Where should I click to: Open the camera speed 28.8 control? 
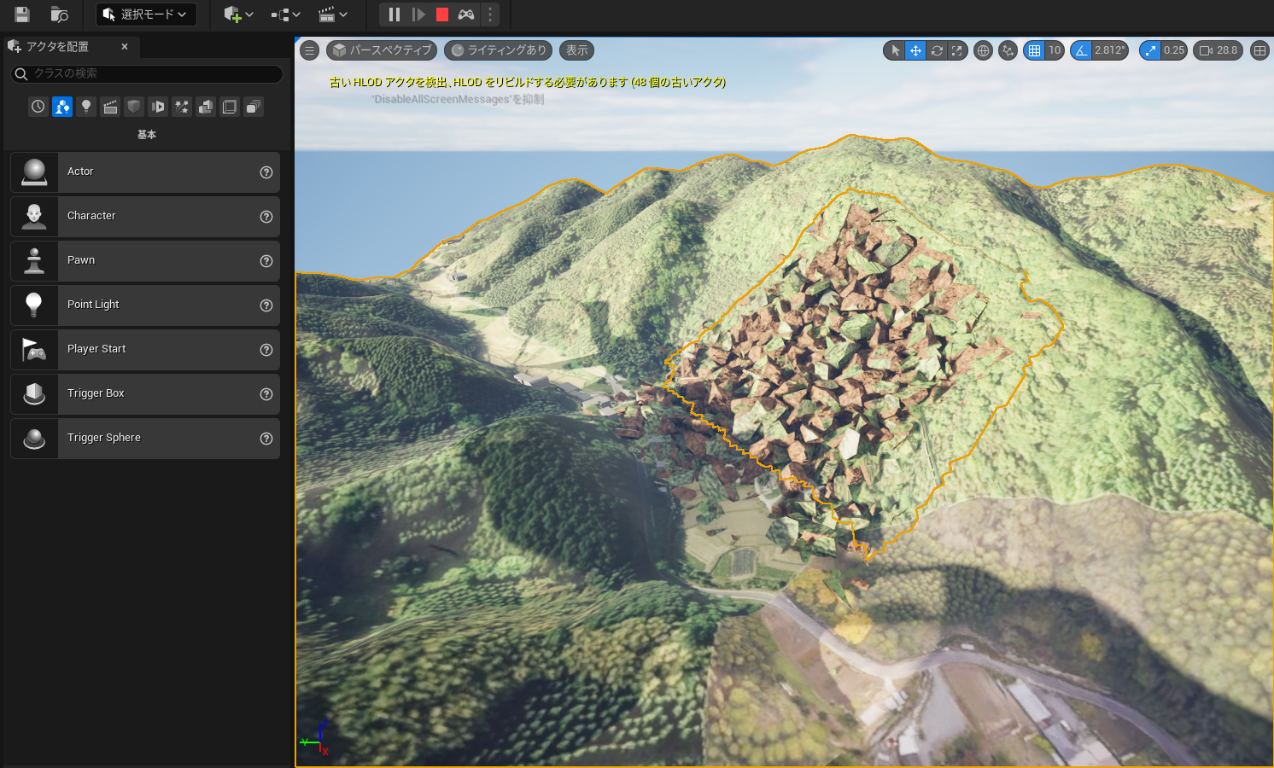tap(1218, 50)
